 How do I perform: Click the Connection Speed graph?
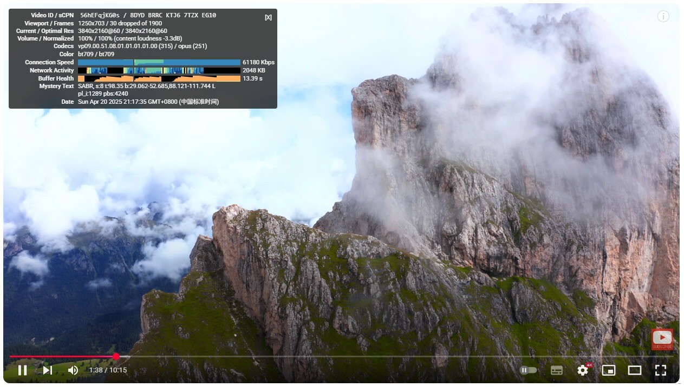tap(159, 63)
